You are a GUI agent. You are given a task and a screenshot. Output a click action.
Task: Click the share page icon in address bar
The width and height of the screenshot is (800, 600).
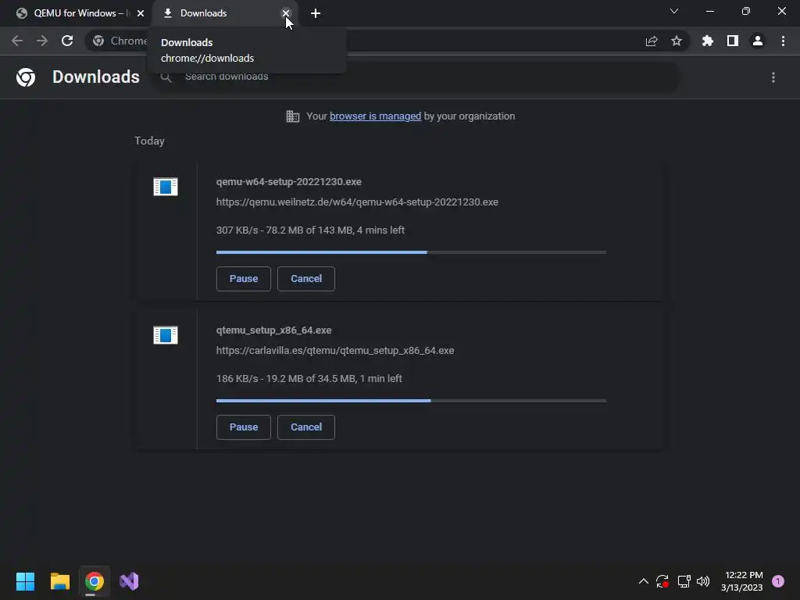click(652, 41)
